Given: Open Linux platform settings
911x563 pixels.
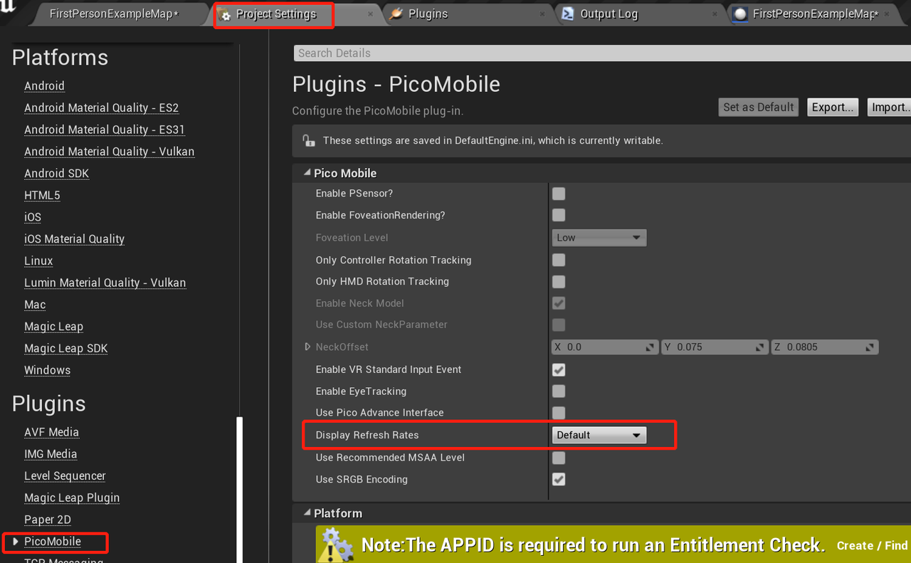Looking at the screenshot, I should pos(38,261).
